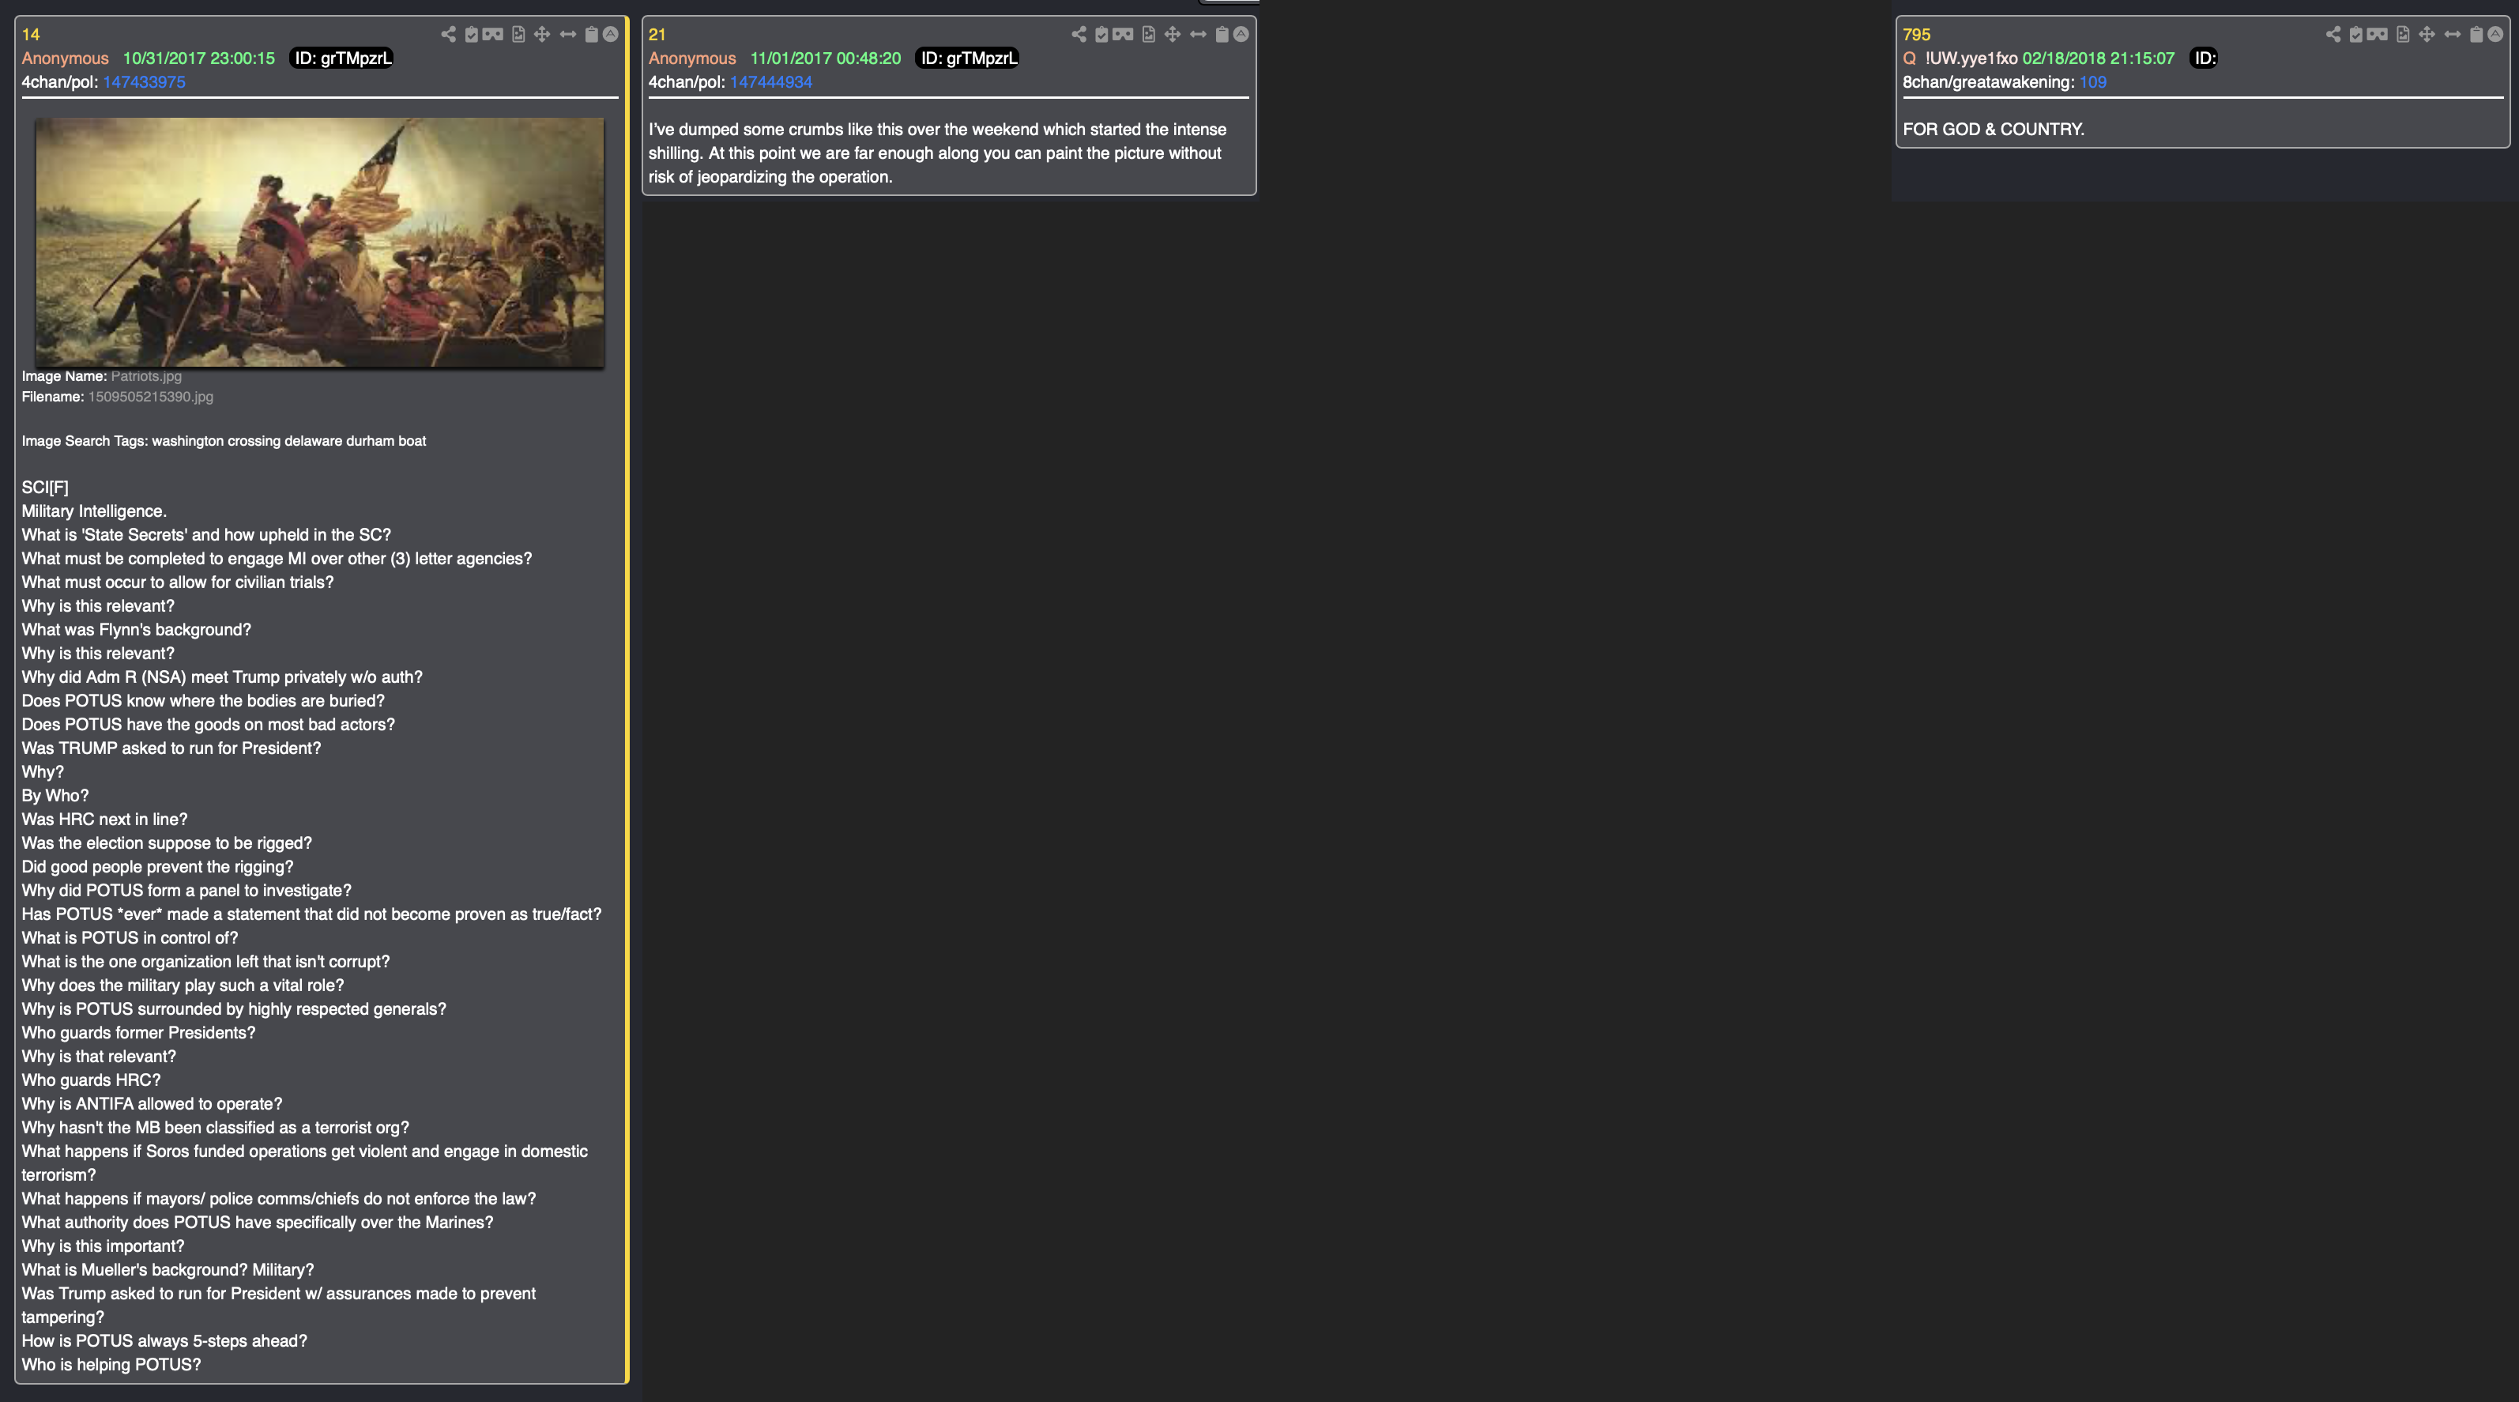Image resolution: width=2519 pixels, height=1402 pixels.
Task: Click the share icon on post 14
Action: pos(448,34)
